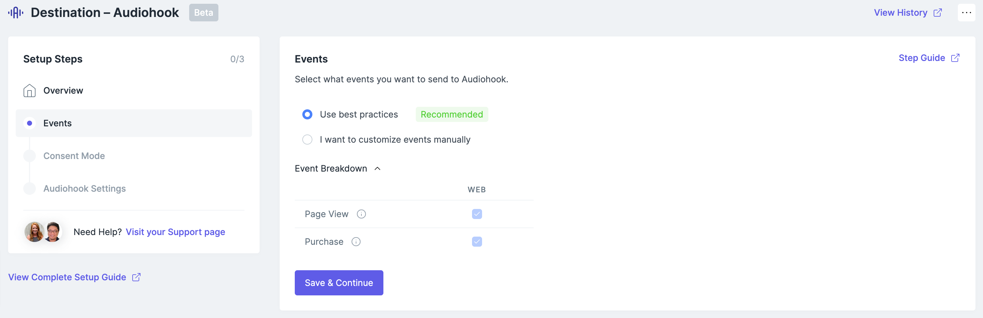Open the three-dot more options menu
983x318 pixels.
pyautogui.click(x=966, y=13)
